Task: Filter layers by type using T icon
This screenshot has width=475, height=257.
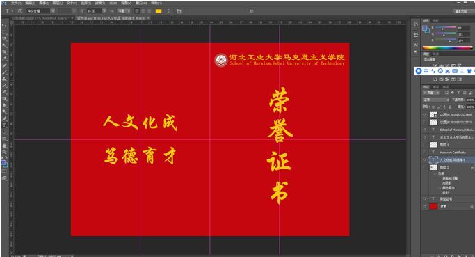Action: (458, 93)
